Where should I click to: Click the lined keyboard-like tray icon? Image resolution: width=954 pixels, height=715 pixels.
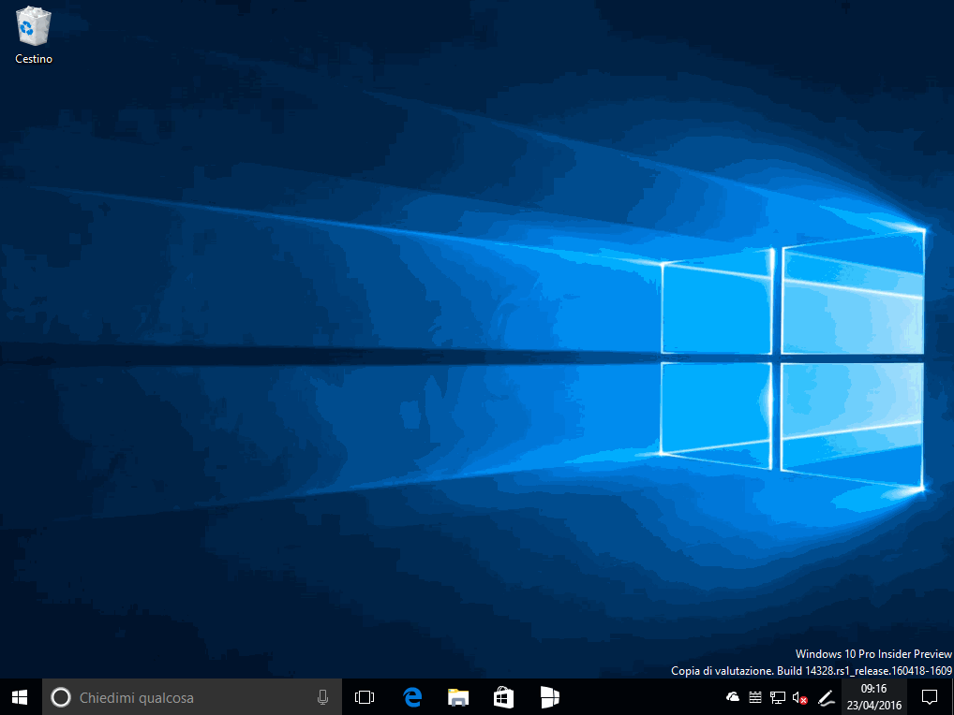pyautogui.click(x=755, y=697)
